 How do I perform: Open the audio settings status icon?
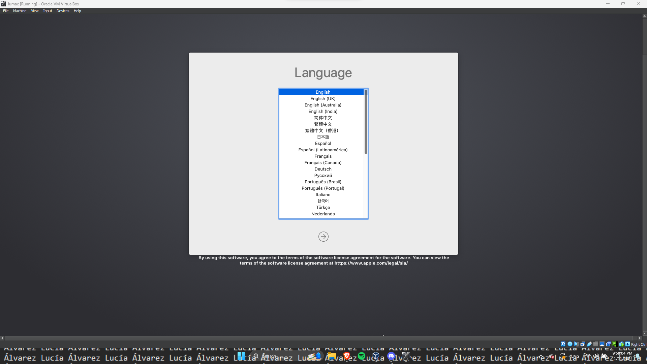[x=576, y=344]
